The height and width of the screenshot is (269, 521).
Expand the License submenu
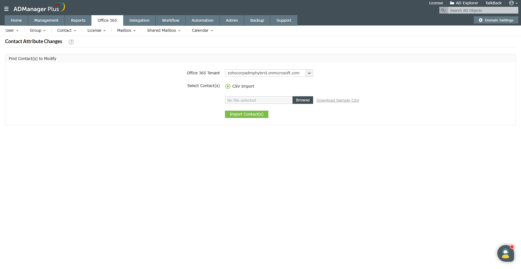click(x=97, y=30)
